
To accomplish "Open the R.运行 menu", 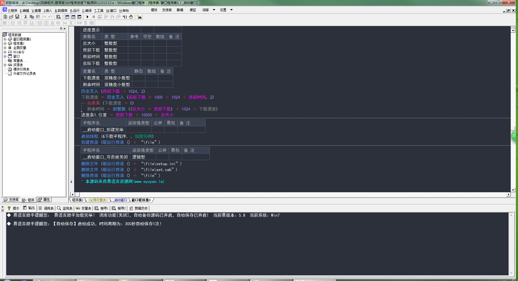I will coord(75,11).
